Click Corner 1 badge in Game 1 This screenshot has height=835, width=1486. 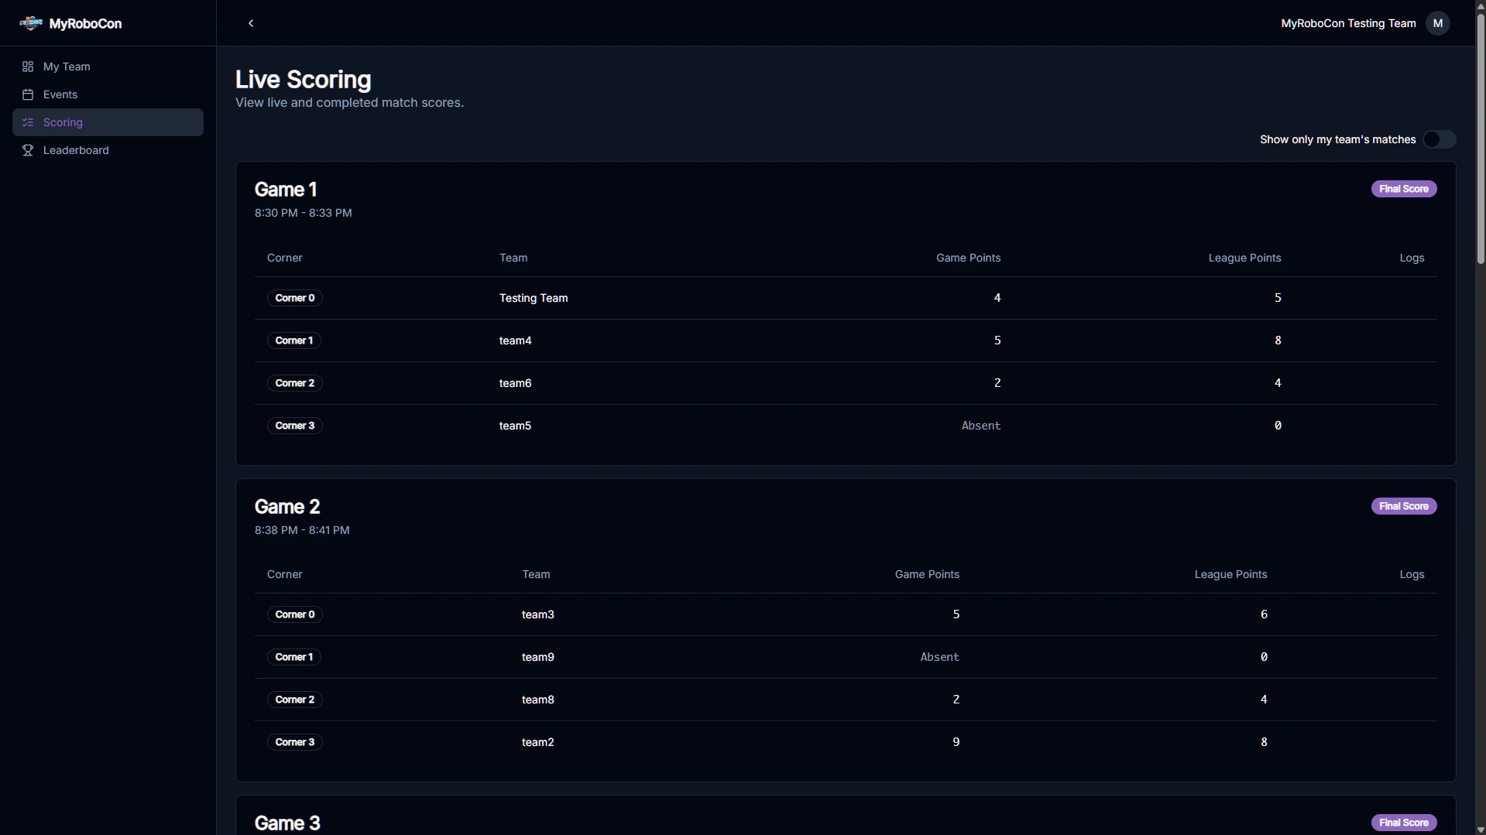point(294,341)
